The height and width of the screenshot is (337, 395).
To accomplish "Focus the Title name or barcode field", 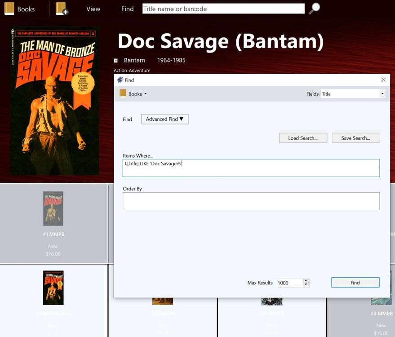I will [223, 9].
